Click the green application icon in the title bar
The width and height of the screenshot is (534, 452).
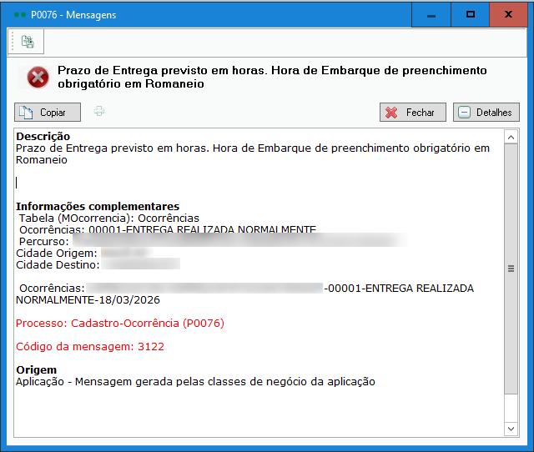[x=18, y=15]
